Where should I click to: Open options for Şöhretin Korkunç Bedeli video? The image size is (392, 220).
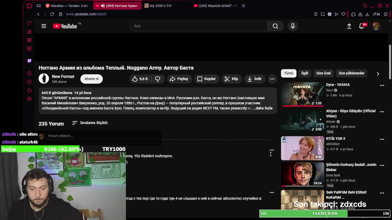[x=382, y=165]
